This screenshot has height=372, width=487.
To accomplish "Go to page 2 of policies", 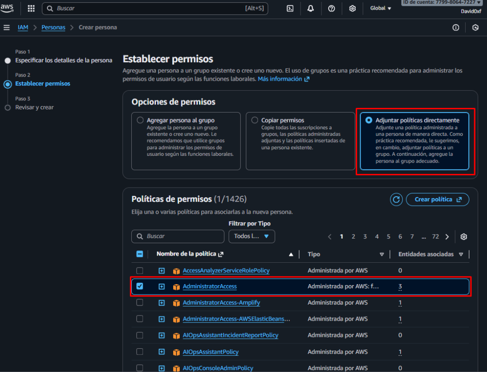I will (353, 237).
